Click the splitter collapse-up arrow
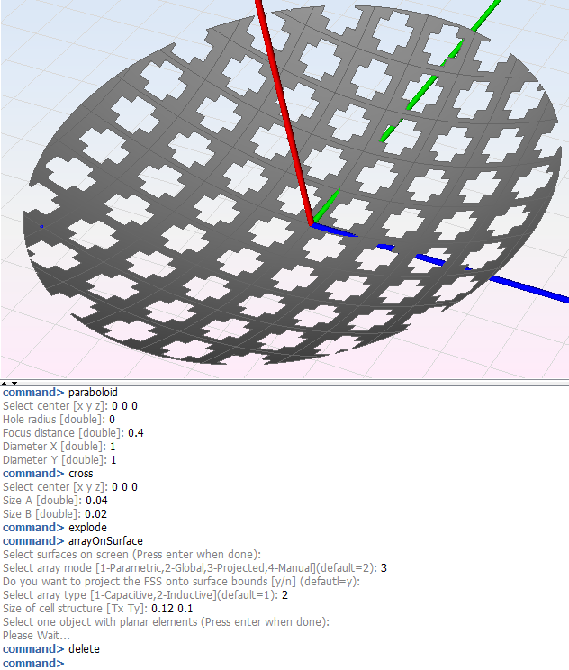This screenshot has width=569, height=670. [5, 383]
